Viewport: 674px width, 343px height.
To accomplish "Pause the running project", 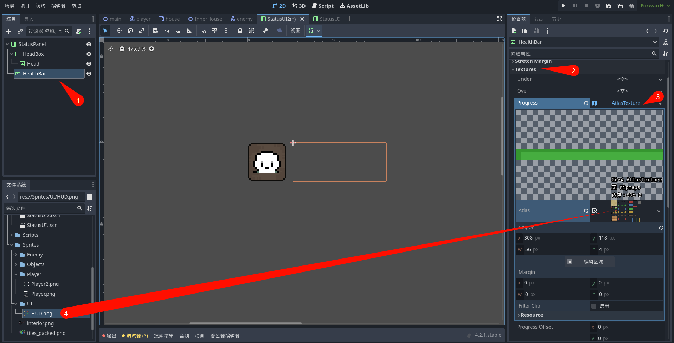I will 575,6.
